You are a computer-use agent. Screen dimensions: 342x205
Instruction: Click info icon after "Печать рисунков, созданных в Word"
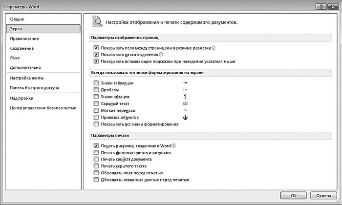pyautogui.click(x=173, y=145)
